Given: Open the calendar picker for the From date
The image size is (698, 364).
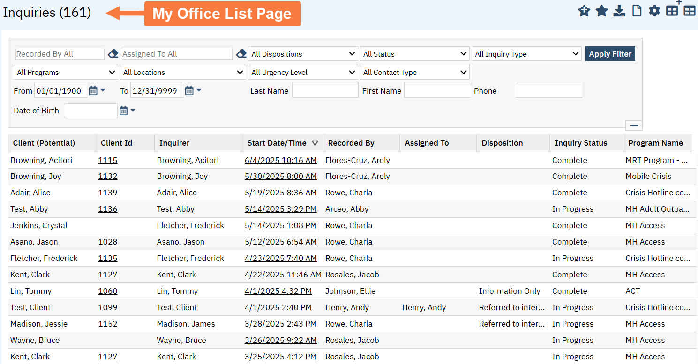Looking at the screenshot, I should 93,90.
